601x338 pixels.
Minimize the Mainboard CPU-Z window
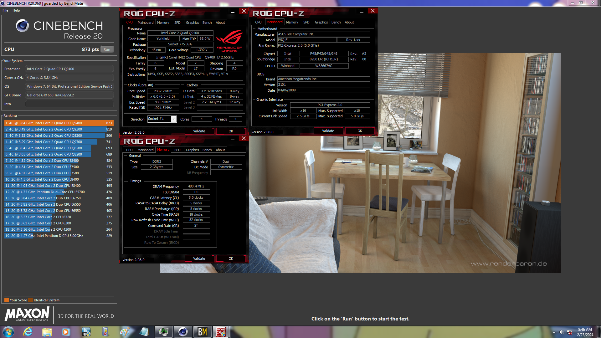362,12
